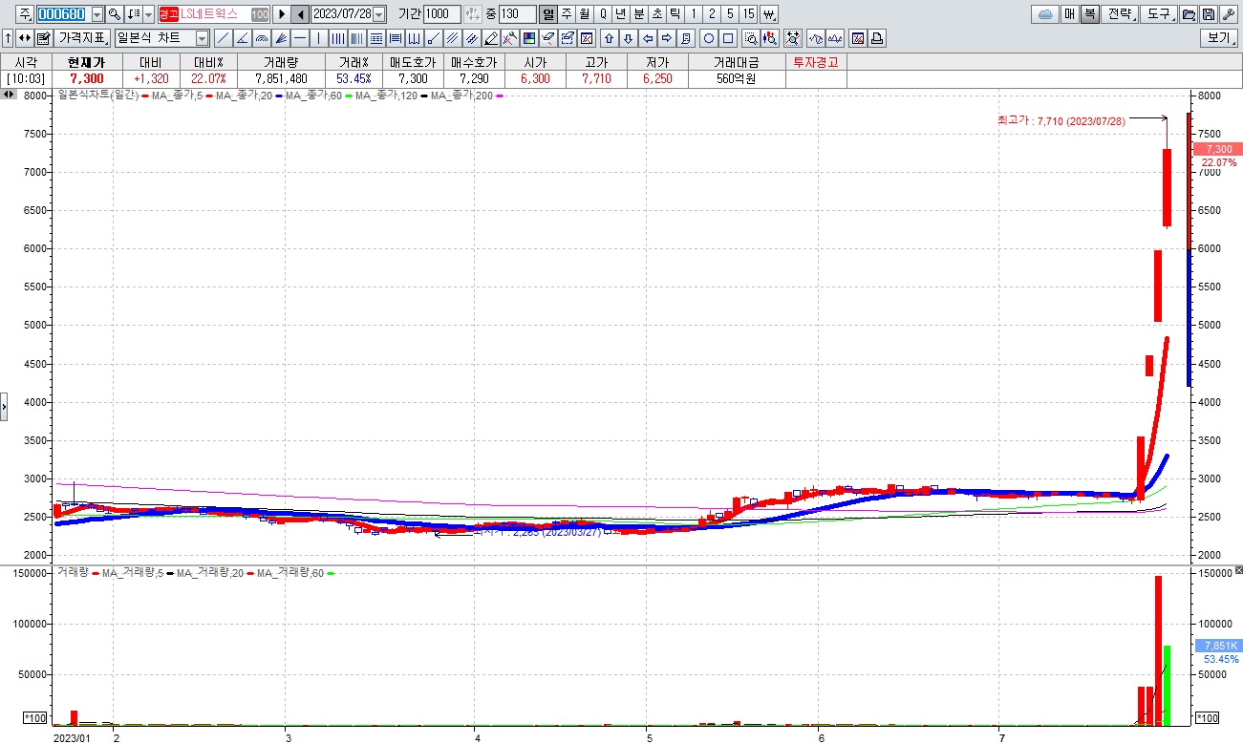Go to next date with play arrow
This screenshot has width=1243, height=744.
coord(282,14)
